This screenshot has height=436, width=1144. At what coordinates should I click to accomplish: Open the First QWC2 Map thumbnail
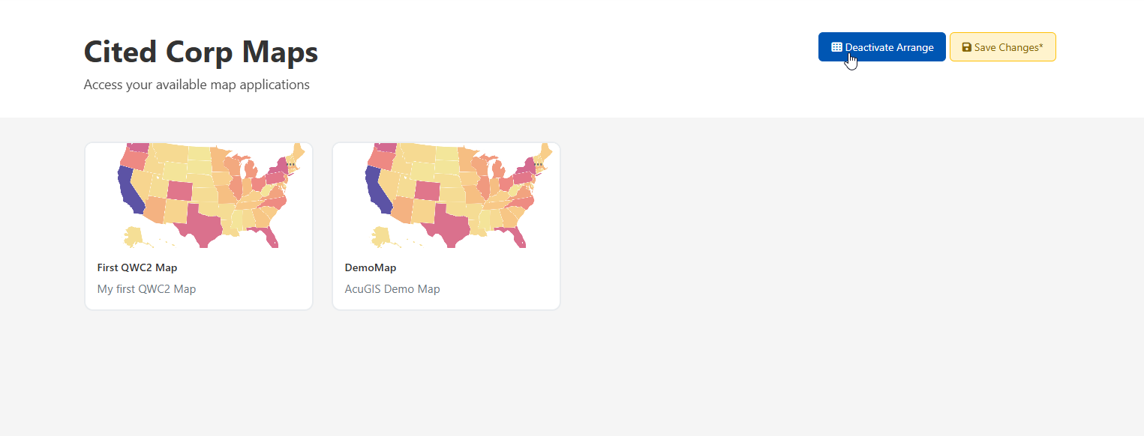point(199,195)
